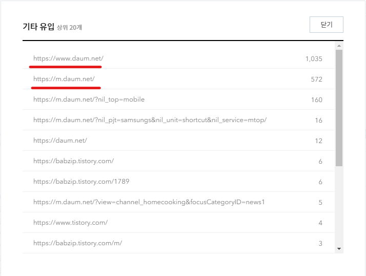Screen dimensions: 366x276
Task: Click the scrollbar up arrow
Action: point(339,46)
